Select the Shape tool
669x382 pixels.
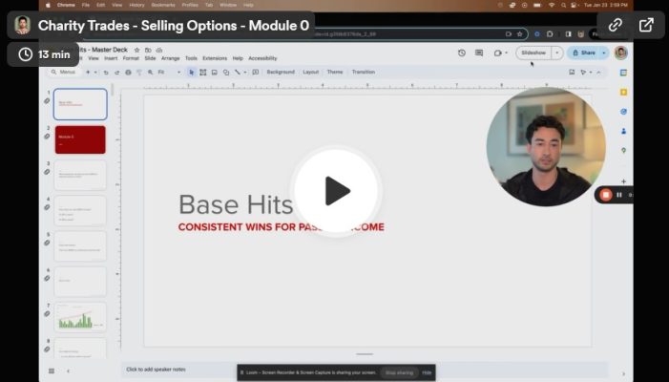click(226, 73)
